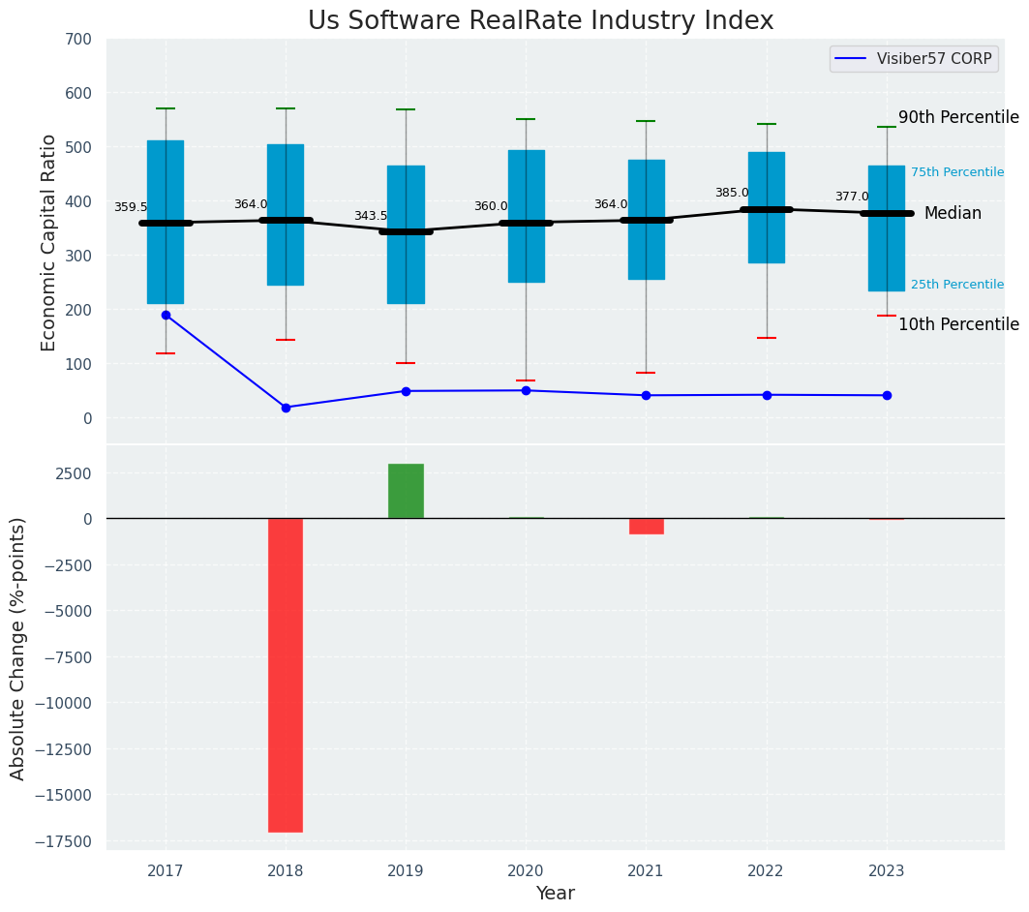Click the Economic Capital Ratio axis label
Viewport: 1029px width, 912px height.
pyautogui.click(x=48, y=242)
